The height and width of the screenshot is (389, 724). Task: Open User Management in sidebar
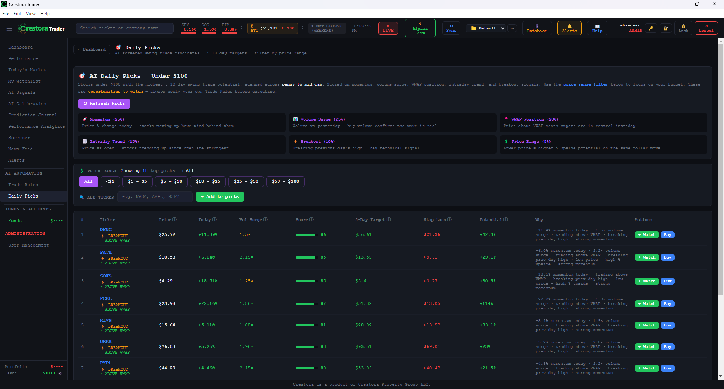click(x=29, y=245)
